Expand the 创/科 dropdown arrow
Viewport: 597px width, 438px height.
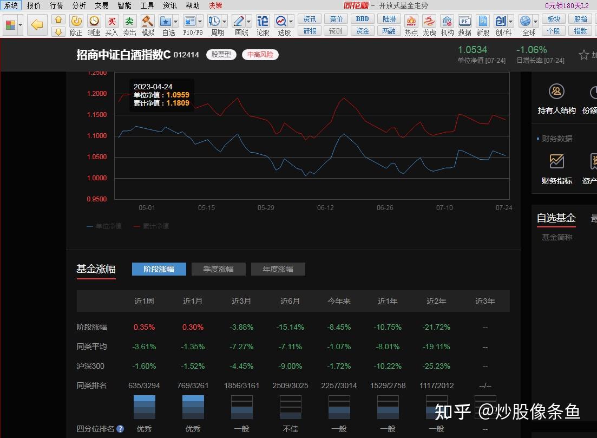click(x=510, y=21)
